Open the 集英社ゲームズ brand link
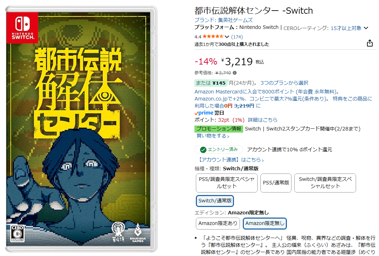The width and height of the screenshot is (379, 256). [235, 20]
